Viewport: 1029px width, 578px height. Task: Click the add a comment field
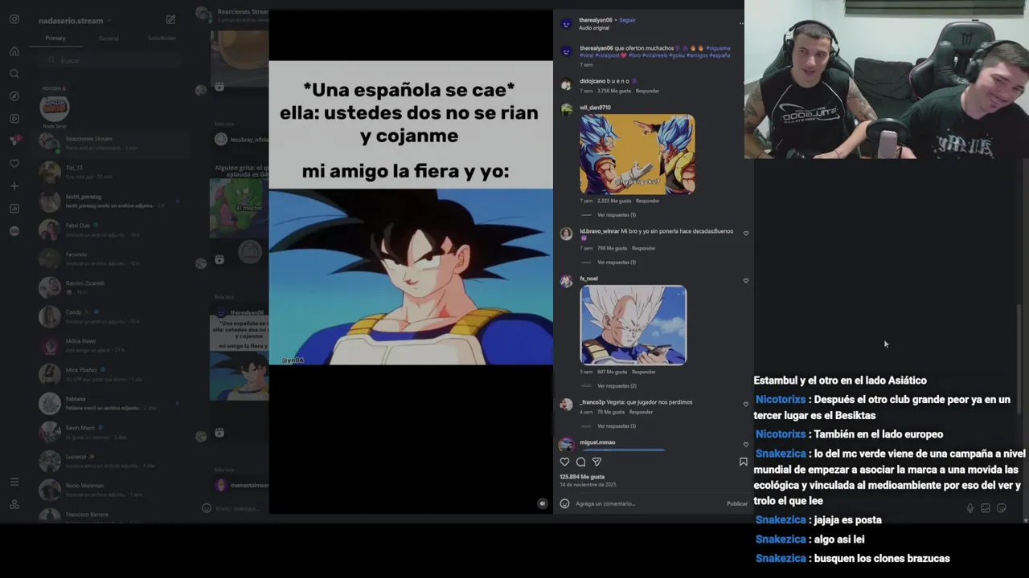tap(647, 503)
